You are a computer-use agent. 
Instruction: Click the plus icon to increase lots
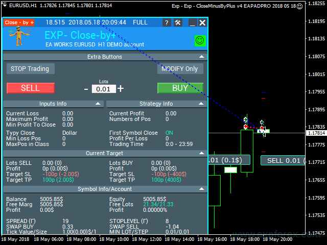(x=121, y=88)
